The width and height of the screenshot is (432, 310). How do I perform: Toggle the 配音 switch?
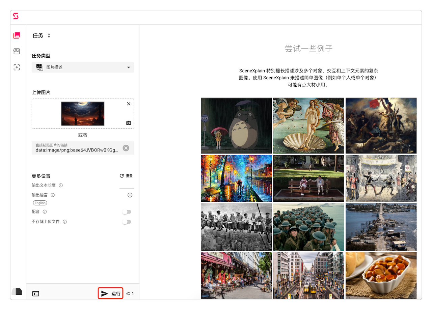pos(127,212)
